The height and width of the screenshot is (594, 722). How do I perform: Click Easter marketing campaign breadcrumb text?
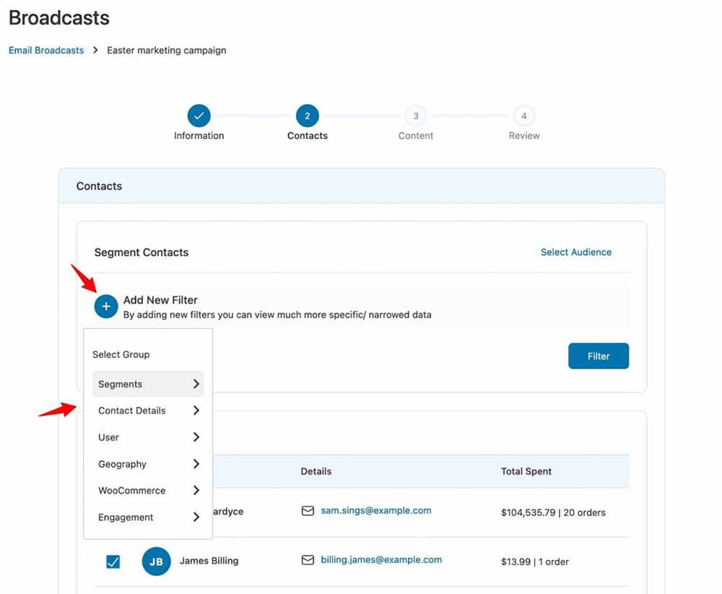coord(166,51)
